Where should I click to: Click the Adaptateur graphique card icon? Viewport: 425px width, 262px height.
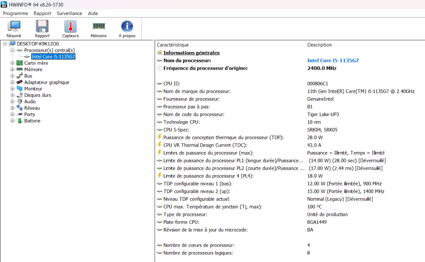pyautogui.click(x=20, y=82)
